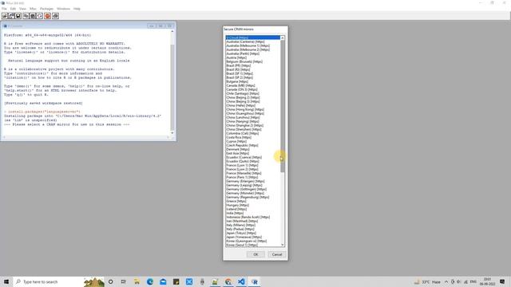Open the Windows menu
This screenshot has height=287, width=511.
(63, 9)
